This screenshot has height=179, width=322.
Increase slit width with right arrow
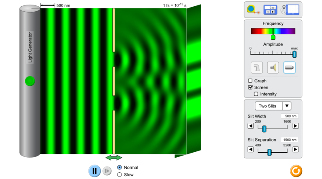(296, 126)
